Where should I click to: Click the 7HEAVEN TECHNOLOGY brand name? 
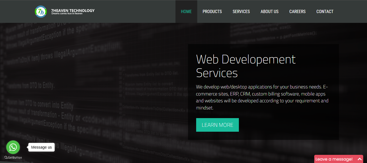click(x=73, y=10)
